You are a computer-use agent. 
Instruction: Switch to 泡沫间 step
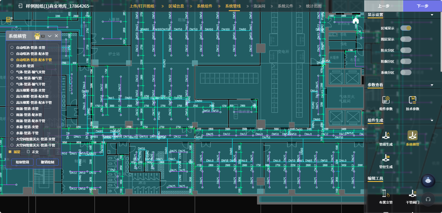(x=259, y=6)
